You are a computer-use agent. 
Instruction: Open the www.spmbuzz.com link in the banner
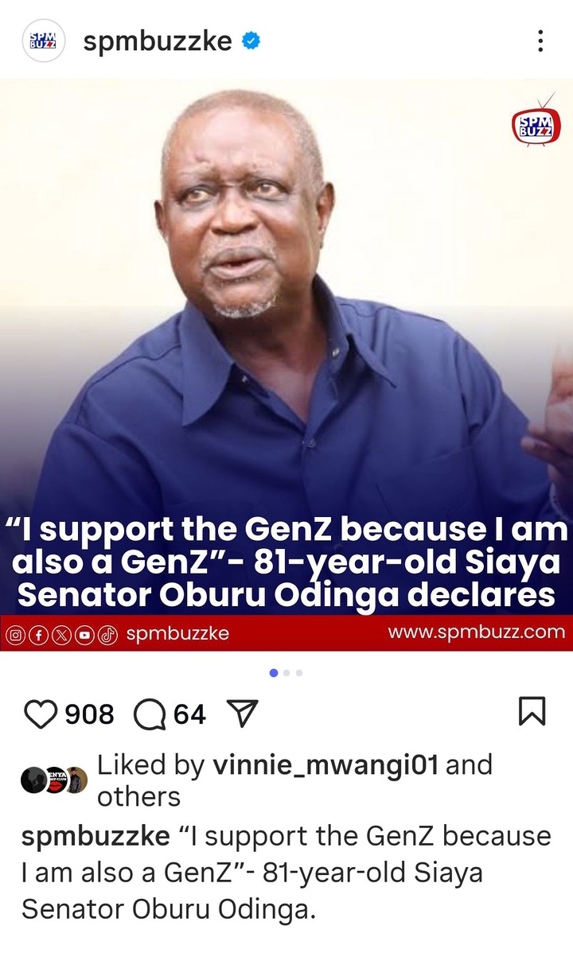pyautogui.click(x=476, y=632)
